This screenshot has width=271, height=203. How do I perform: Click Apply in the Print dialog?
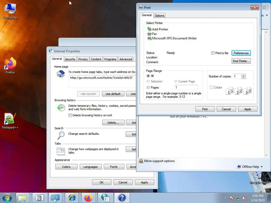coord(248,109)
